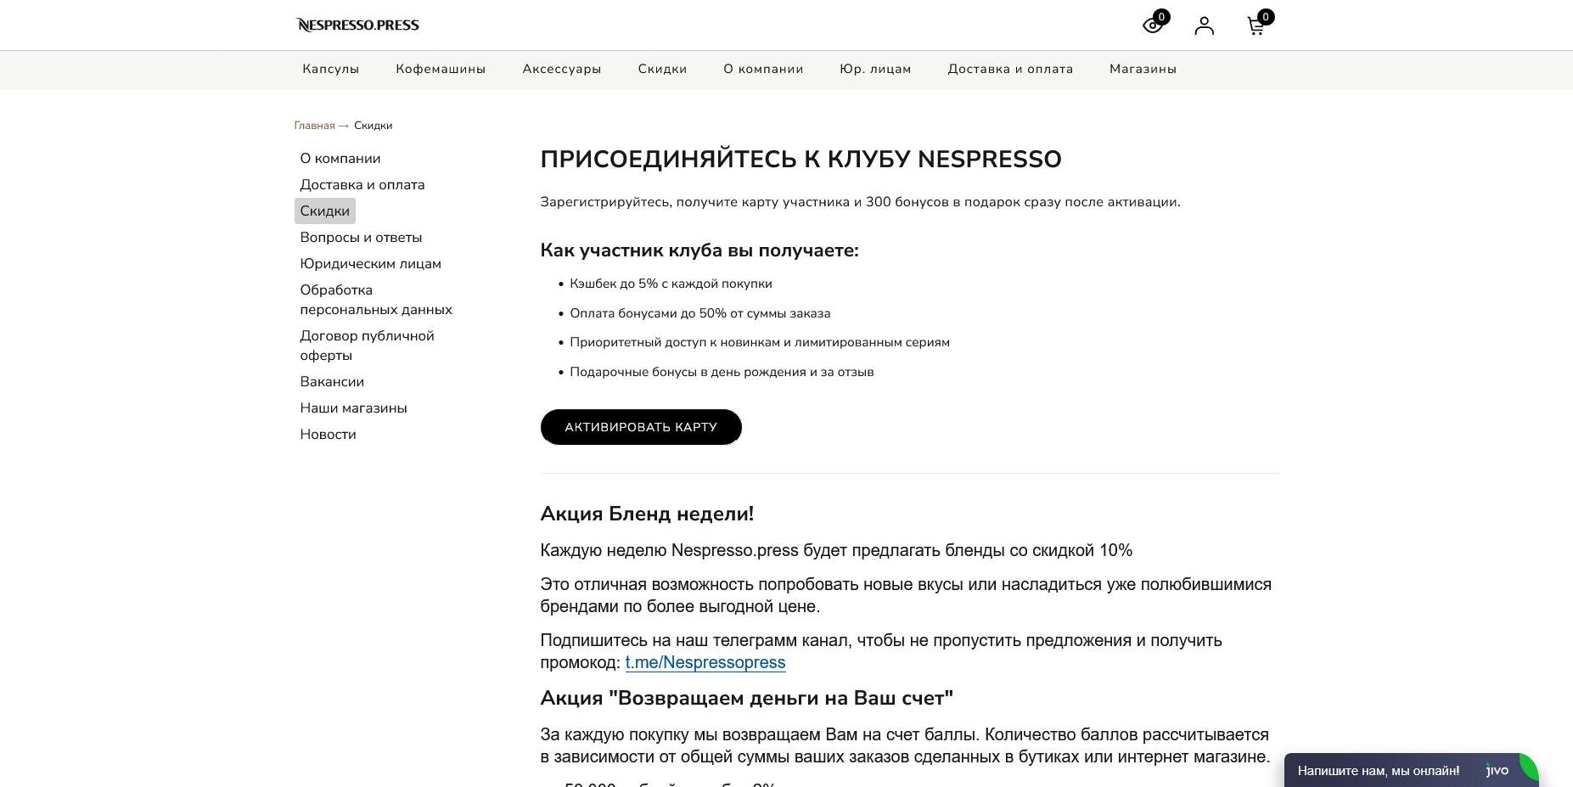This screenshot has height=787, width=1573.
Task: Open Магазины in the top menu
Action: (x=1143, y=69)
